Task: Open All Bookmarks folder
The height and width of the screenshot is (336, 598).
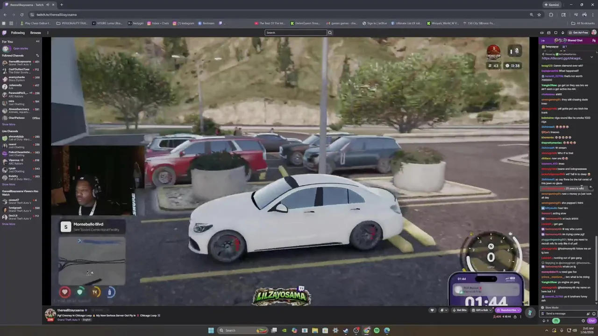Action: [x=583, y=23]
